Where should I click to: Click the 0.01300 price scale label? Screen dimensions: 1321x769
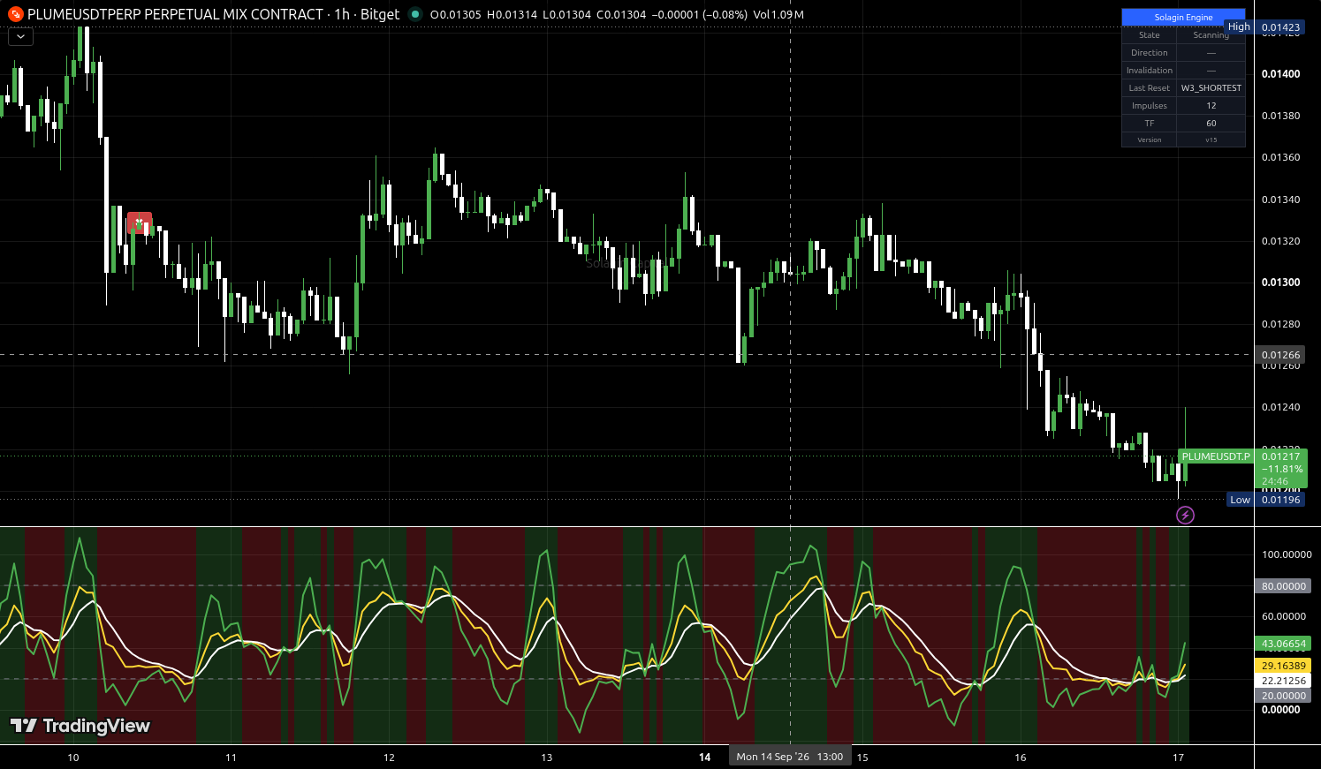[x=1280, y=283]
